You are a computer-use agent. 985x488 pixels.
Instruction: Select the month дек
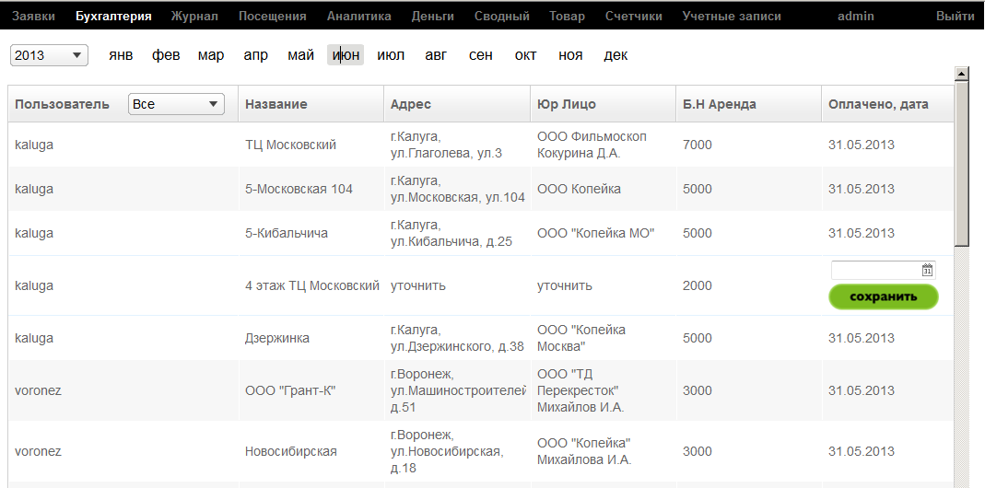(x=616, y=55)
